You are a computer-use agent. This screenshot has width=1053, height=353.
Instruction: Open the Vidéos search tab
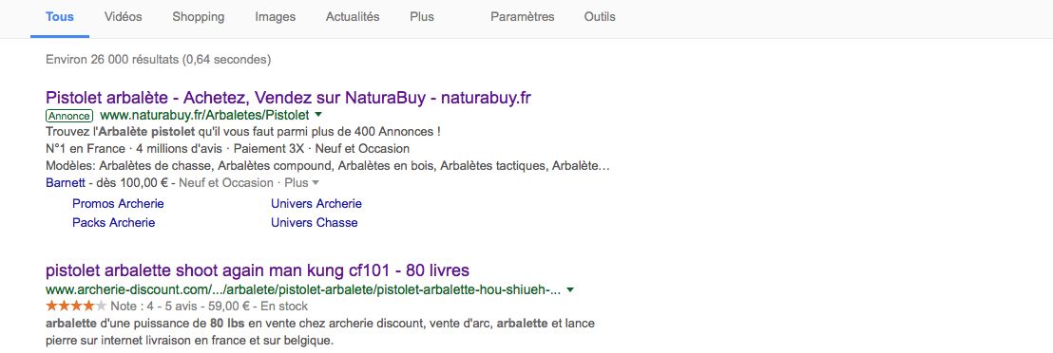point(123,17)
